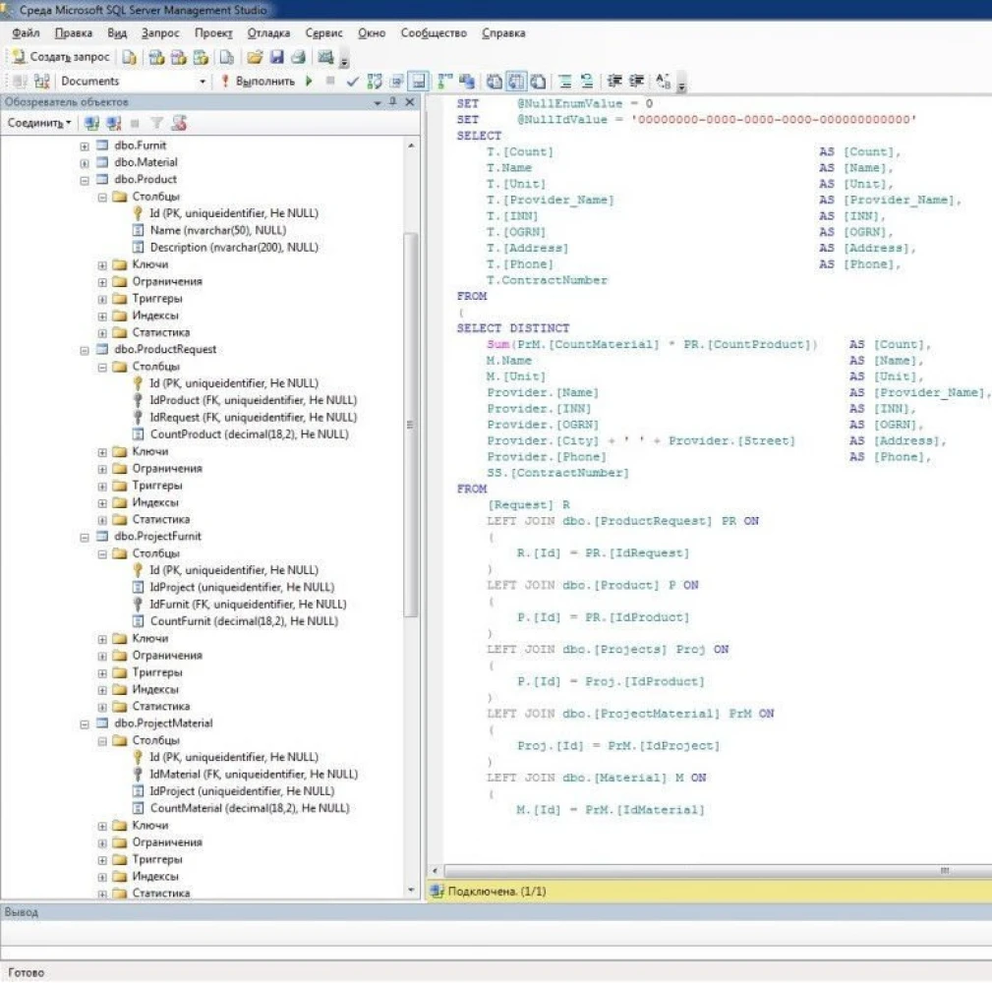Click the Disconnect icon in Object Explorer
This screenshot has width=992, height=983.
tap(114, 123)
